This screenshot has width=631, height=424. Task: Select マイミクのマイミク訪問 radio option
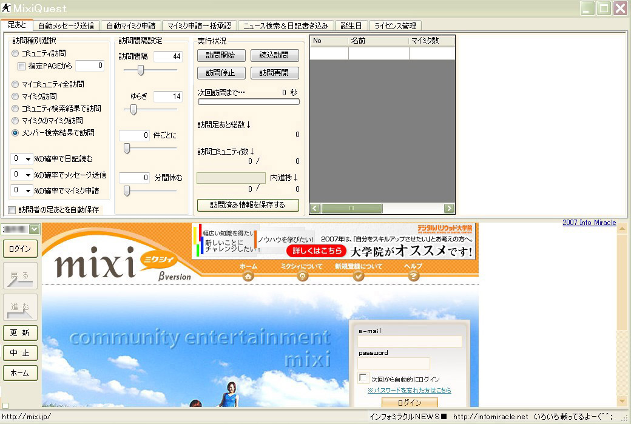pyautogui.click(x=15, y=121)
